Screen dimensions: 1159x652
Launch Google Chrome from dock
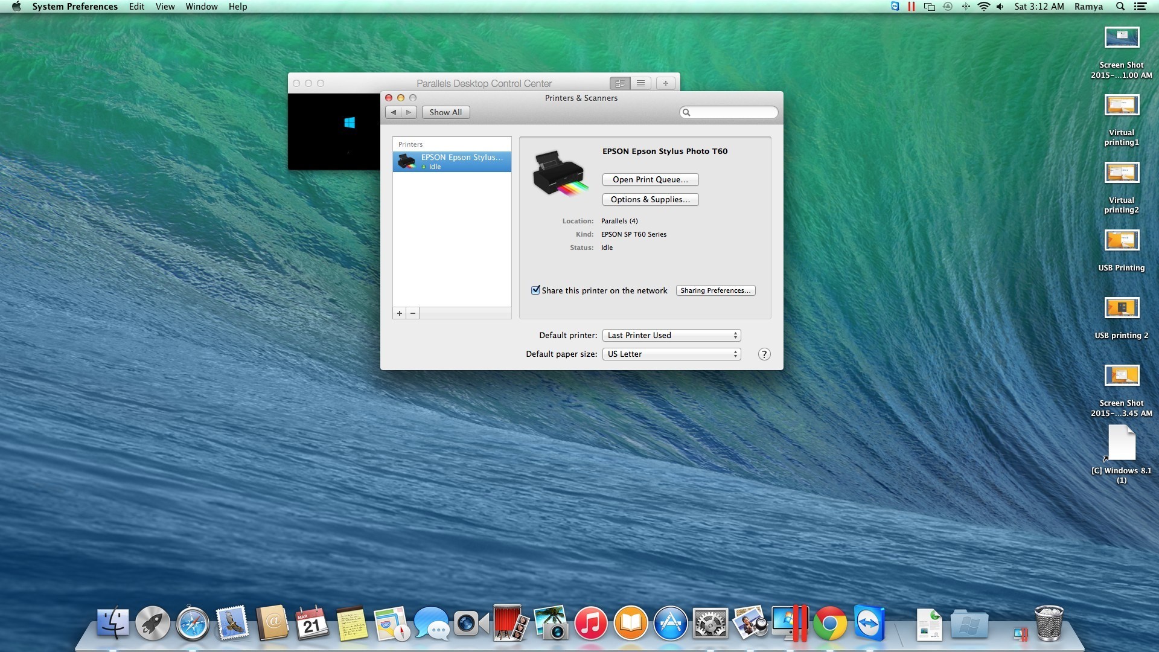point(829,623)
